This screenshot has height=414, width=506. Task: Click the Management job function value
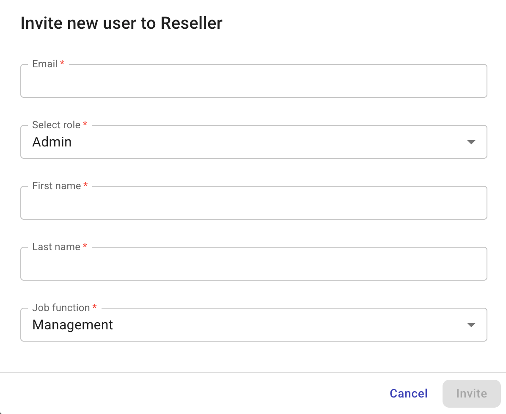[72, 325]
